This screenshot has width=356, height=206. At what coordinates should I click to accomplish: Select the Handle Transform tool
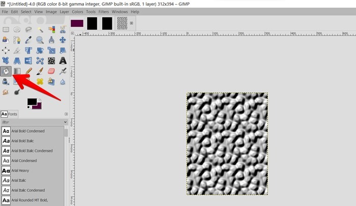coord(6,61)
